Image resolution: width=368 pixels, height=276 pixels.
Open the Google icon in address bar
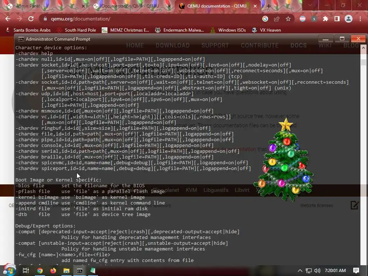click(265, 19)
